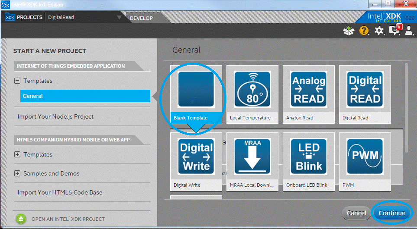This screenshot has height=229, width=417.
Task: Switch to the DEVELOP tab
Action: [x=141, y=18]
